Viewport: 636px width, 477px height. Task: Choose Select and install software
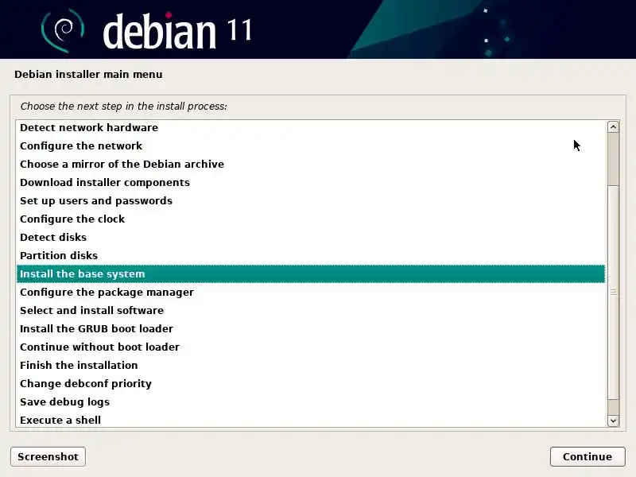coord(311,310)
